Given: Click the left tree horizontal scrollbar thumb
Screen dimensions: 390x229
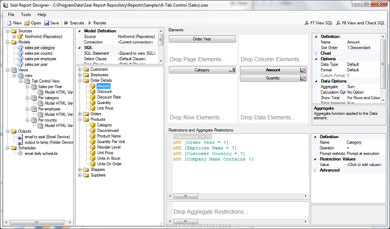Looking at the screenshot, I should tap(37, 222).
